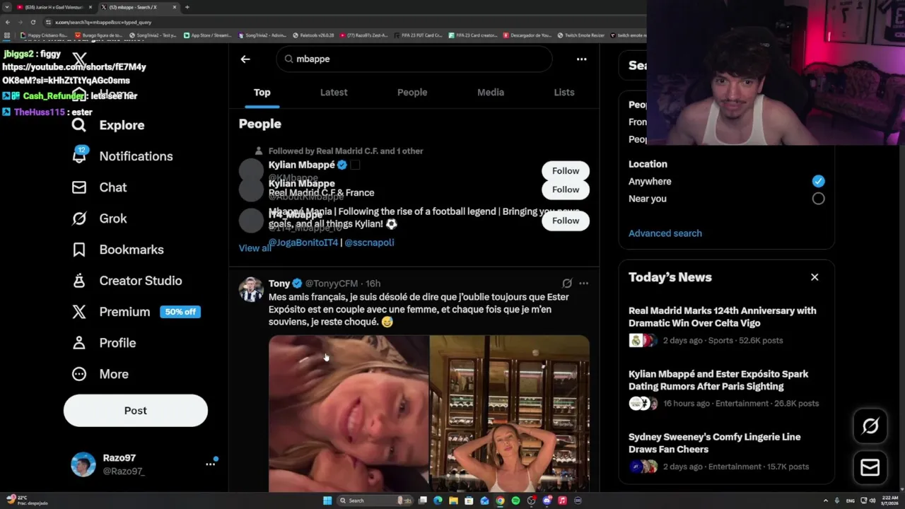This screenshot has width=905, height=509.
Task: Open Discord from the taskbar
Action: point(547,501)
